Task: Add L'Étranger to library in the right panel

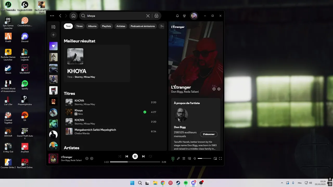Action: tap(219, 89)
